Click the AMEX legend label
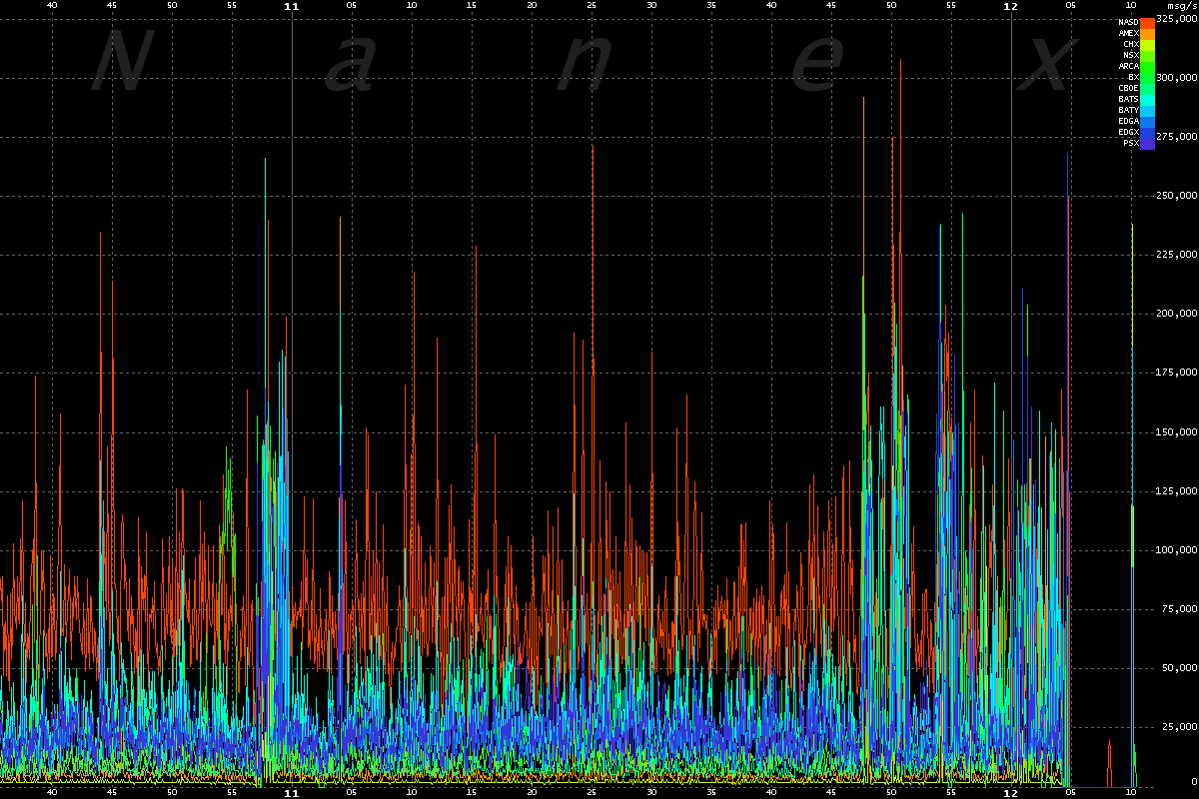The width and height of the screenshot is (1199, 799). tap(1128, 33)
